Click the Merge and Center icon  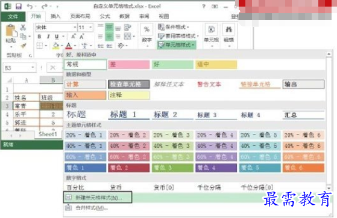127,37
